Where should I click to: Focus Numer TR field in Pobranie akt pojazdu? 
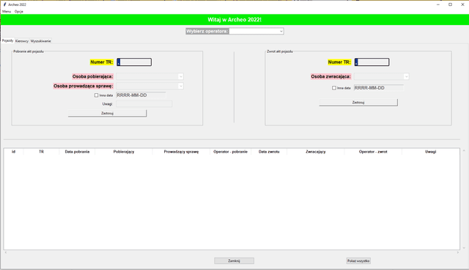coord(134,62)
